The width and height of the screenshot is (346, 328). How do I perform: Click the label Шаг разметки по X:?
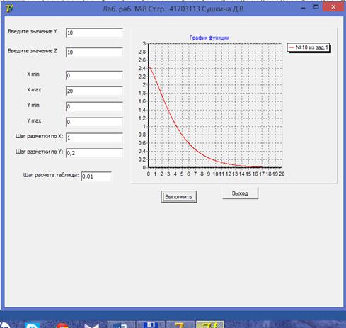pyautogui.click(x=39, y=136)
